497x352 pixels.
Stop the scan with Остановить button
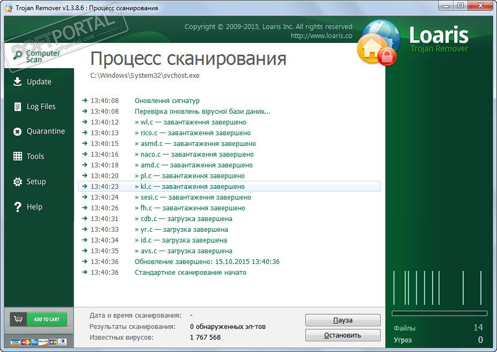[x=342, y=335]
